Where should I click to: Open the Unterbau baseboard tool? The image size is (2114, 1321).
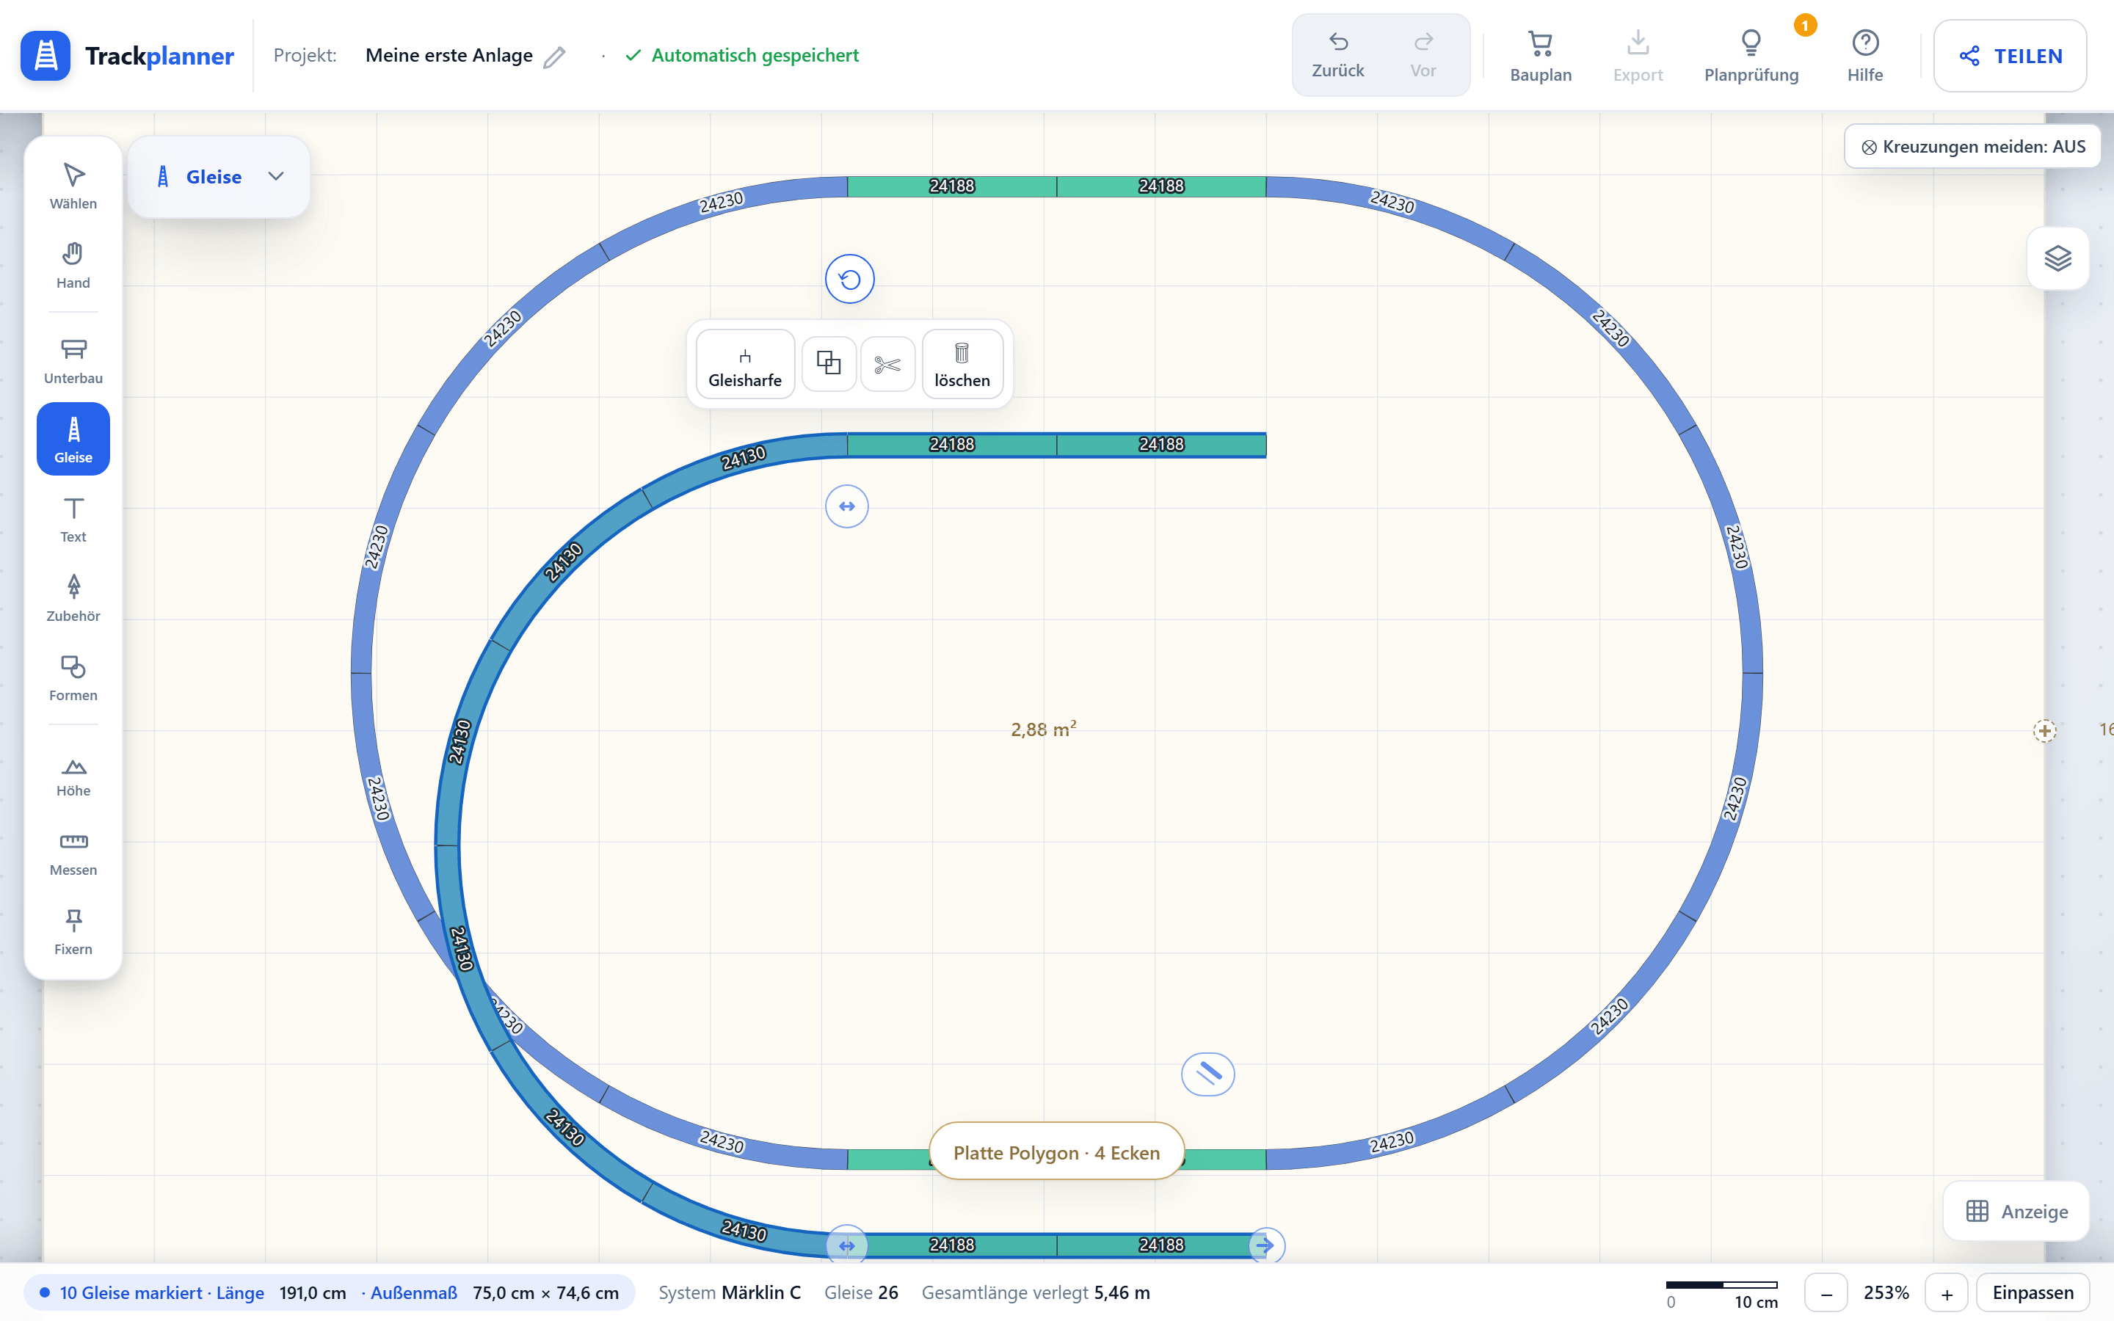(x=73, y=361)
